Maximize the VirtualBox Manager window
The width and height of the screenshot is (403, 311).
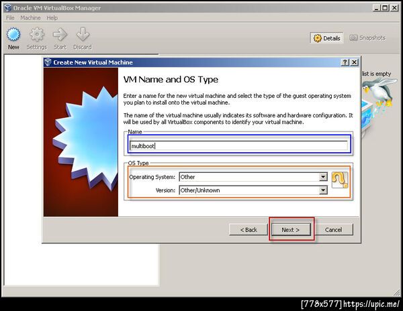385,8
